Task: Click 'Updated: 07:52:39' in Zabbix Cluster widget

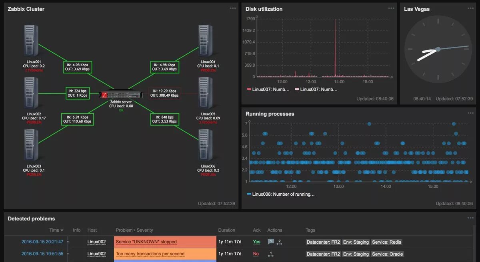Action: click(216, 204)
